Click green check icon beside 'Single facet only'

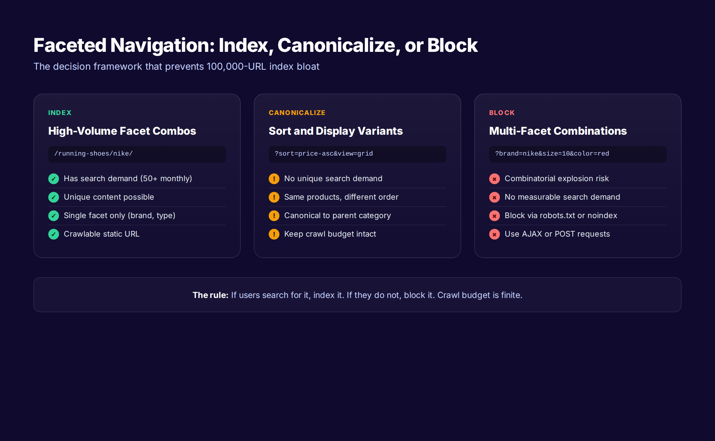coord(54,216)
